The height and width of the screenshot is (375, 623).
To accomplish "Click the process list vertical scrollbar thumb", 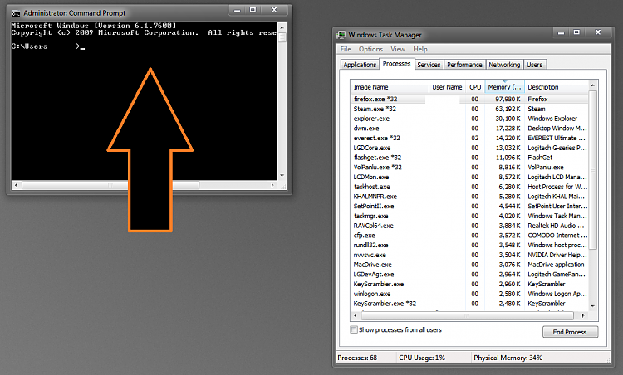I will coord(592,170).
